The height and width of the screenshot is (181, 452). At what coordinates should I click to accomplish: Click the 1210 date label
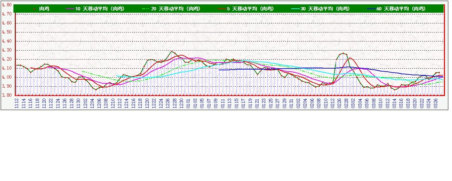113,103
